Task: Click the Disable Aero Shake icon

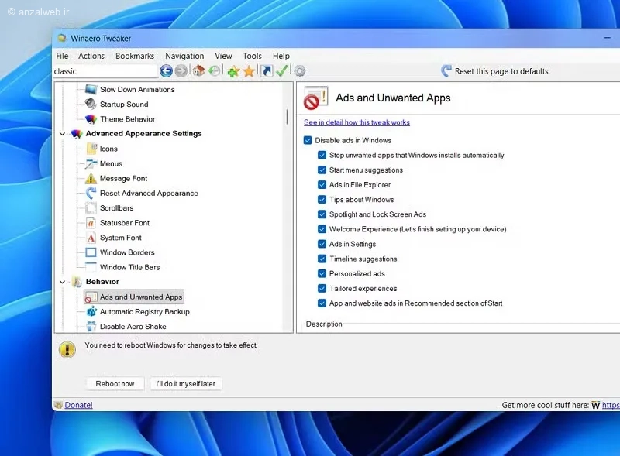Action: [x=91, y=327]
